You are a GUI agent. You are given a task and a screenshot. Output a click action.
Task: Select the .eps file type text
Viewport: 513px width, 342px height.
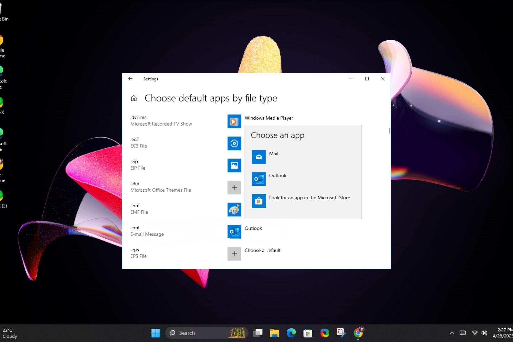click(x=134, y=250)
